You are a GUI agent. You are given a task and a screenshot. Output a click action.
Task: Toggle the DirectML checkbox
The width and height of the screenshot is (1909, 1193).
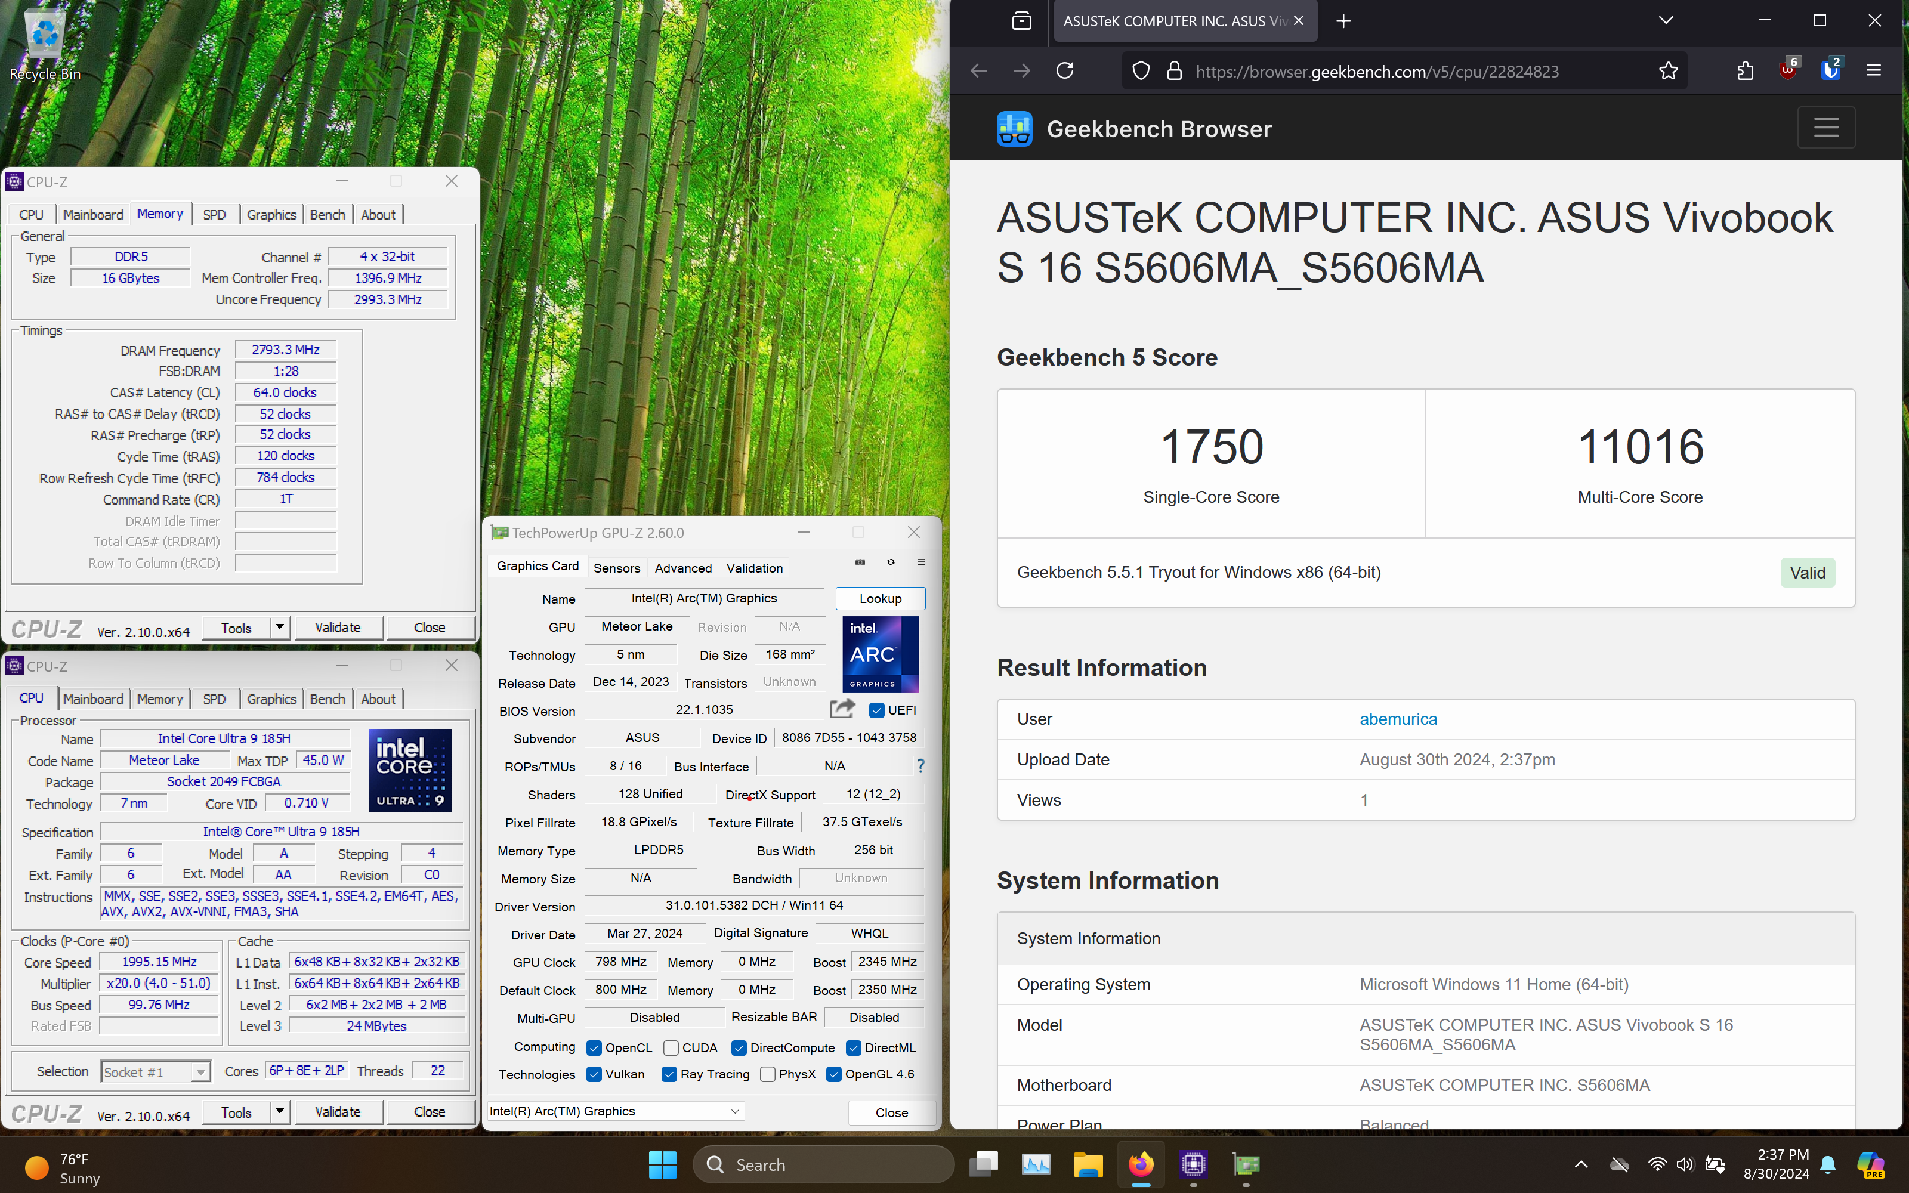tap(854, 1048)
